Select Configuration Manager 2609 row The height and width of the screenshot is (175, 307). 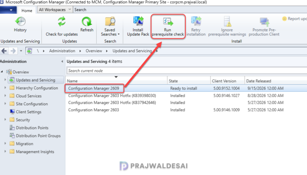pyautogui.click(x=186, y=88)
